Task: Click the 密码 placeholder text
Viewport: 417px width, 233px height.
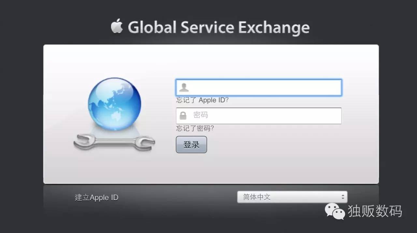Action: (x=201, y=116)
